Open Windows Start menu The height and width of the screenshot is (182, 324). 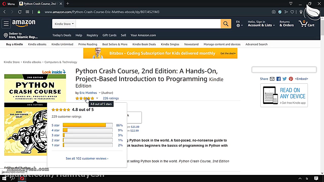click(x=4, y=178)
